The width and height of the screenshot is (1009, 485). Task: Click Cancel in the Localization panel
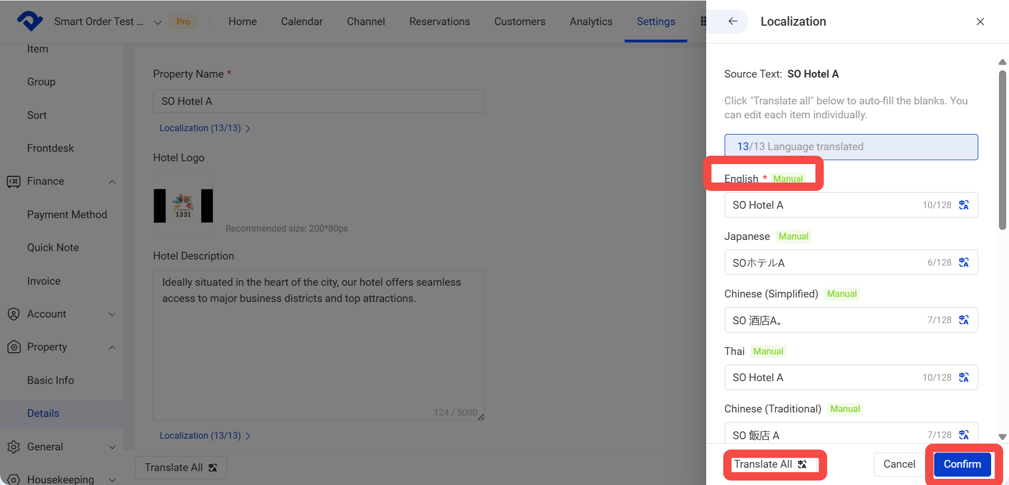(x=899, y=464)
